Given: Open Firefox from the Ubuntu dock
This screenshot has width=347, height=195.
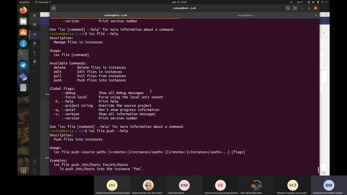Looking at the screenshot, I should pyautogui.click(x=23, y=10).
